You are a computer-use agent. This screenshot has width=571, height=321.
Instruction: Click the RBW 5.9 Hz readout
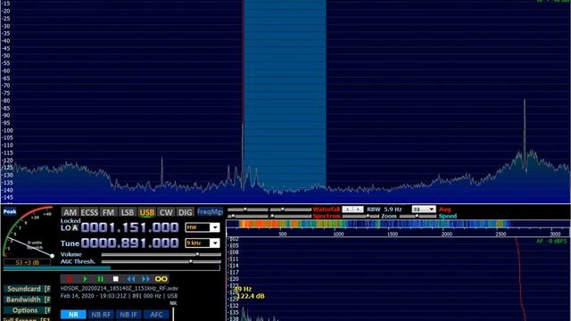click(385, 210)
